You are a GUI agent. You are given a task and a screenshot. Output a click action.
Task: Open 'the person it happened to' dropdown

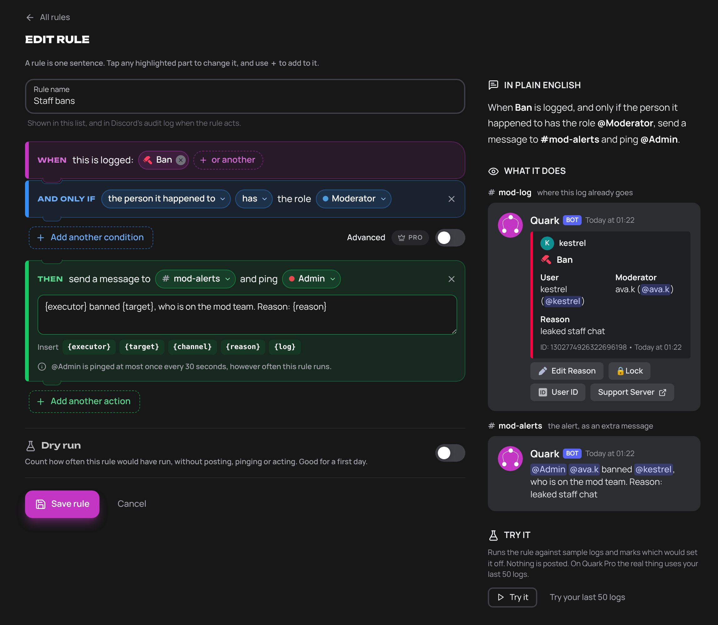point(166,199)
